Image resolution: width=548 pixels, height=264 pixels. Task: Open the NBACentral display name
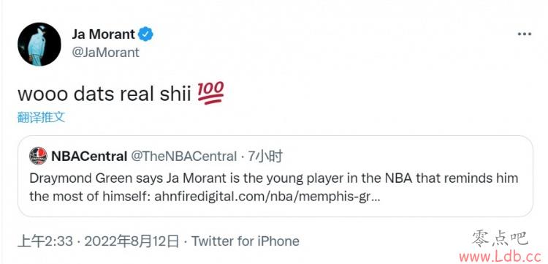pos(89,156)
